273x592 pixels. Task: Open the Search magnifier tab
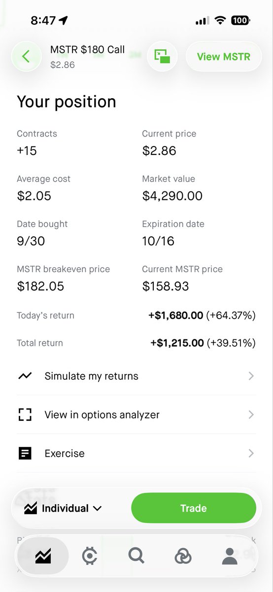click(x=136, y=556)
